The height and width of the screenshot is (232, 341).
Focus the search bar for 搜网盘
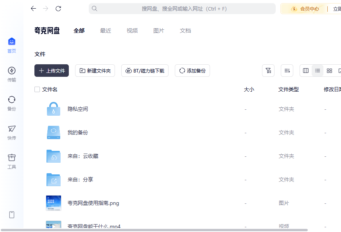coord(182,9)
